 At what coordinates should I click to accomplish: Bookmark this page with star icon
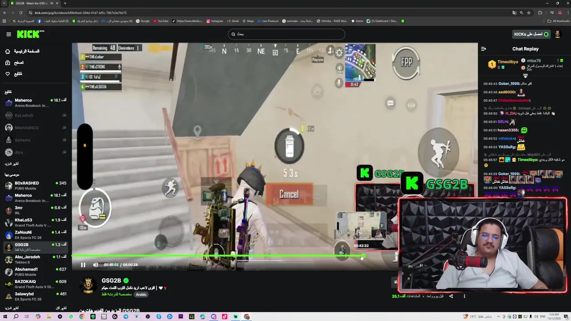click(529, 13)
